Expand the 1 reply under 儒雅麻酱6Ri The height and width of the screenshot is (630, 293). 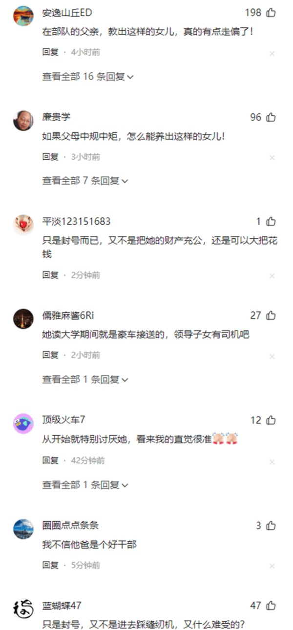point(85,379)
